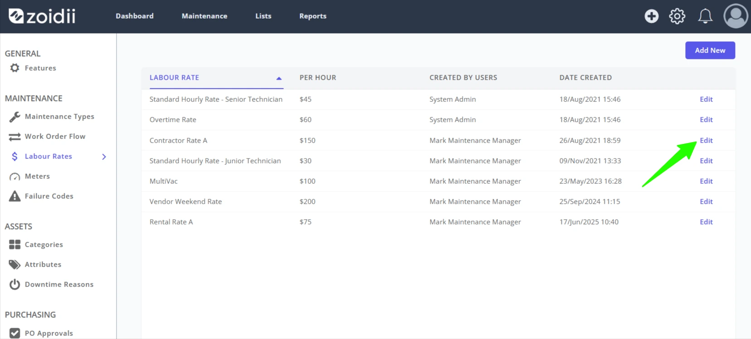Open the Dashboard menu item
The width and height of the screenshot is (751, 339).
pos(134,16)
